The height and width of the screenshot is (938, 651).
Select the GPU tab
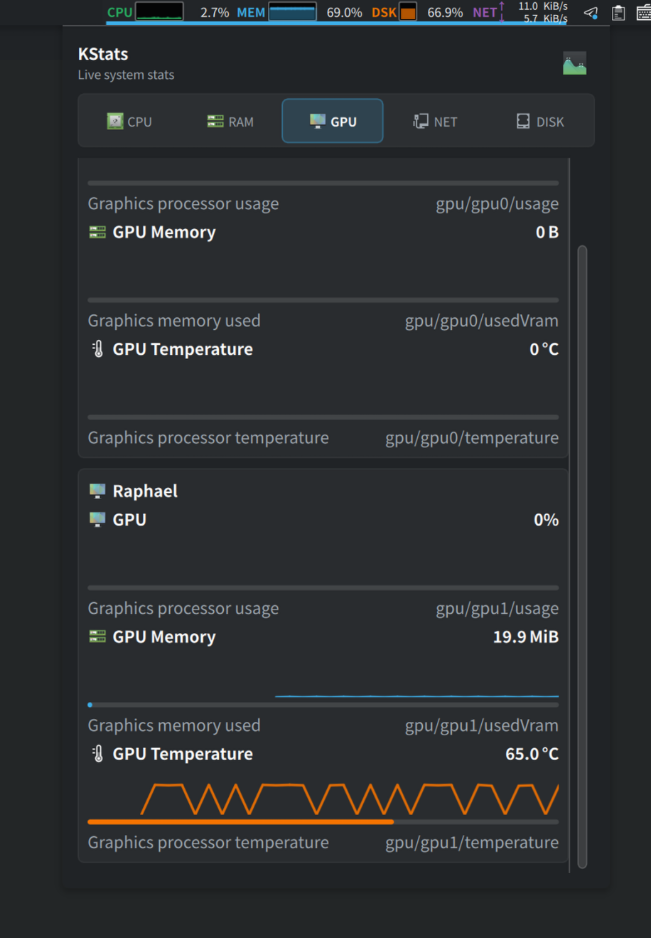click(333, 121)
